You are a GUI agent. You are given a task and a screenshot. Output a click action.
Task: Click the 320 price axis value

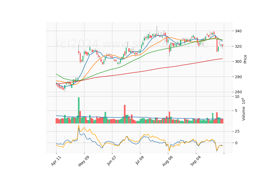tap(238, 46)
